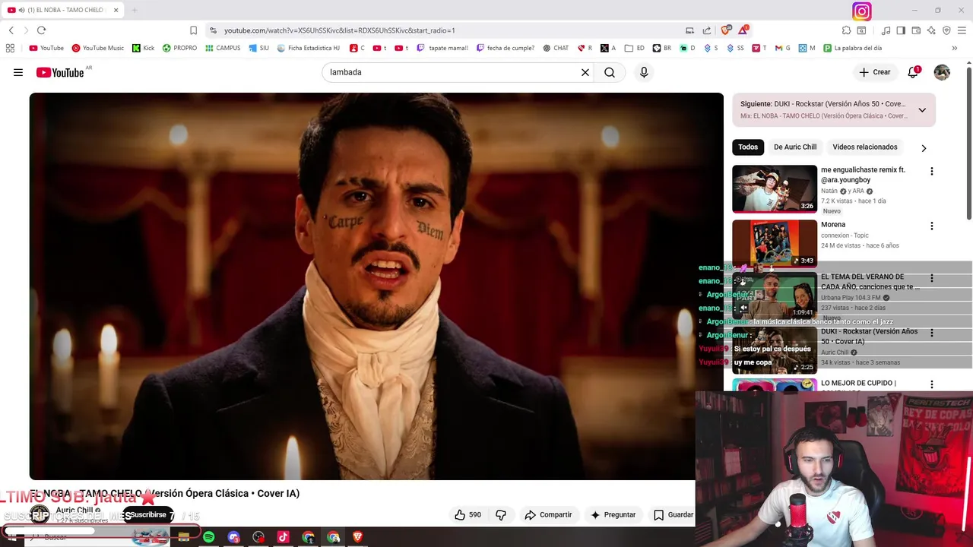Viewport: 973px width, 547px height.
Task: Start voice search with microphone icon
Action: click(644, 72)
